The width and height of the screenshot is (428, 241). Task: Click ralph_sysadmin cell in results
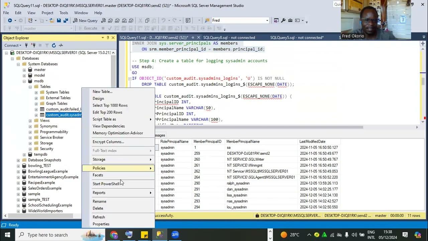click(x=238, y=183)
